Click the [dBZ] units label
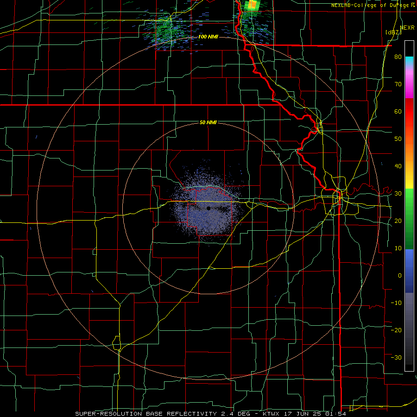The width and height of the screenshot is (417, 417). [393, 32]
